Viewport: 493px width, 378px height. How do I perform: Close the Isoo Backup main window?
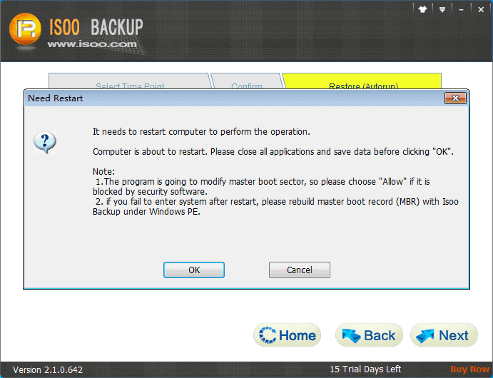[x=481, y=10]
